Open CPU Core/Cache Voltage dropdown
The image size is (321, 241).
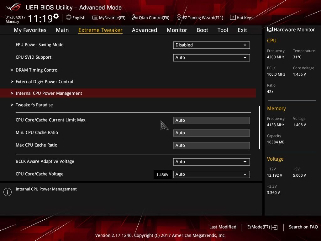pyautogui.click(x=212, y=174)
